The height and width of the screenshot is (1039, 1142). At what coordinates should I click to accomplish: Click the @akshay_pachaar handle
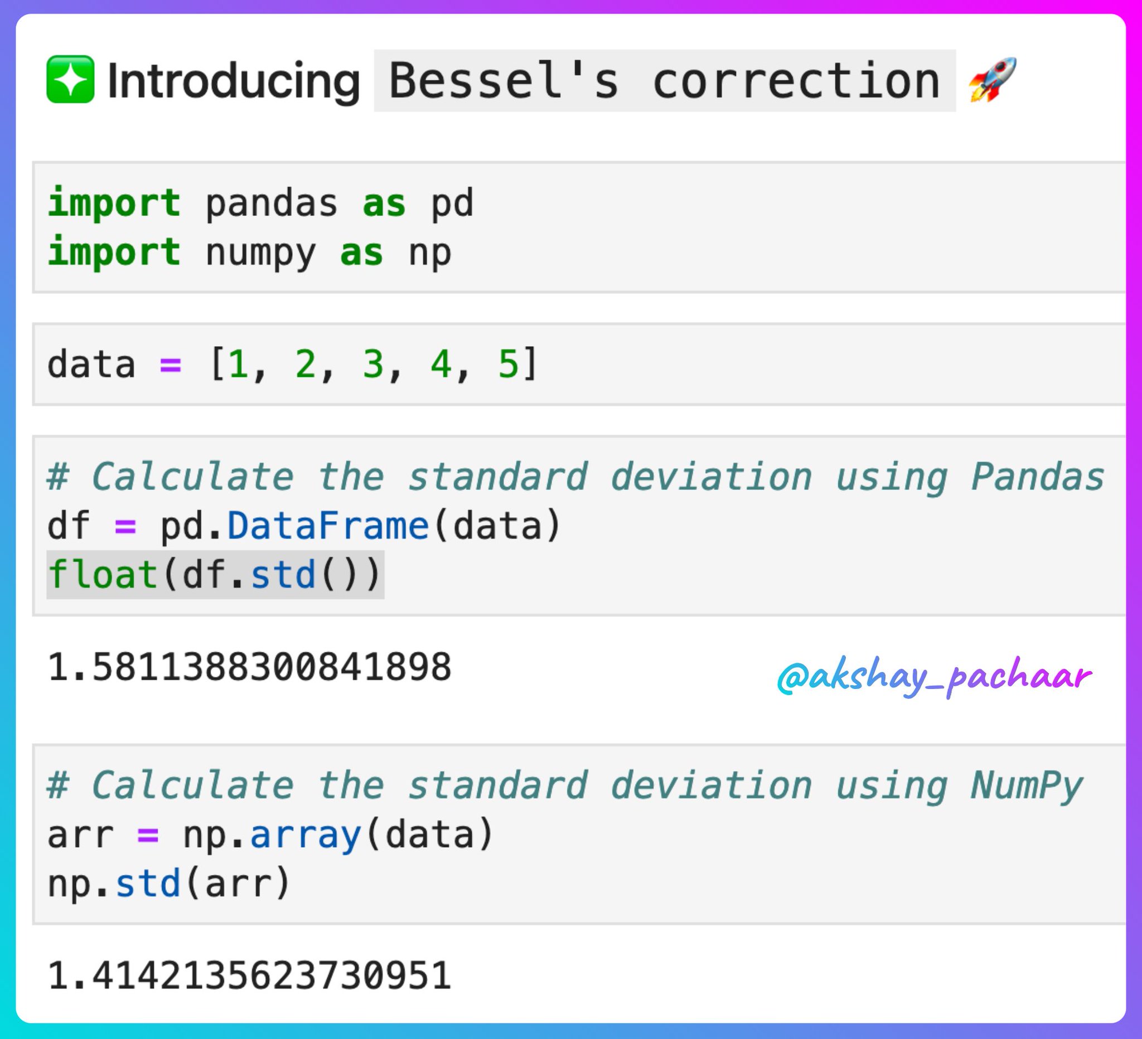click(934, 676)
